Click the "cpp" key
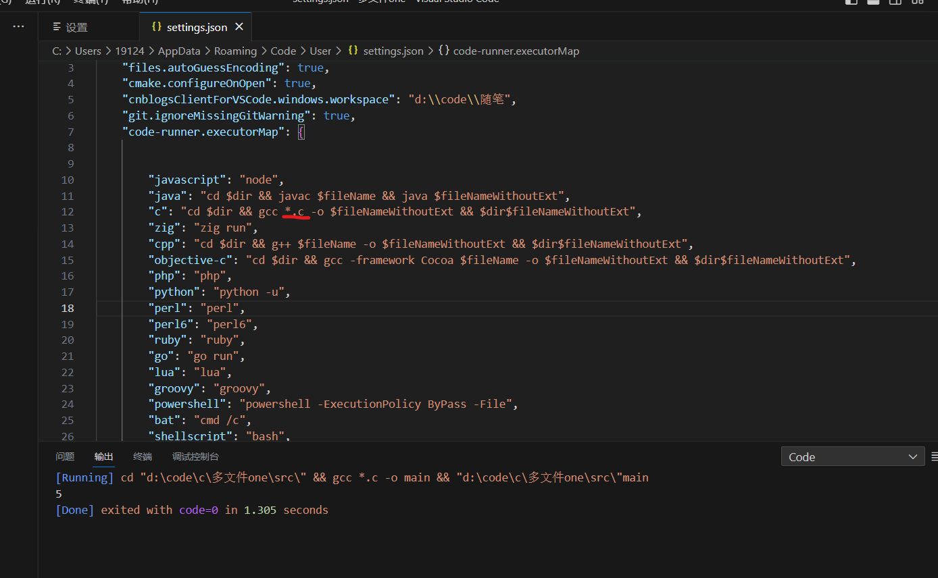 [164, 244]
